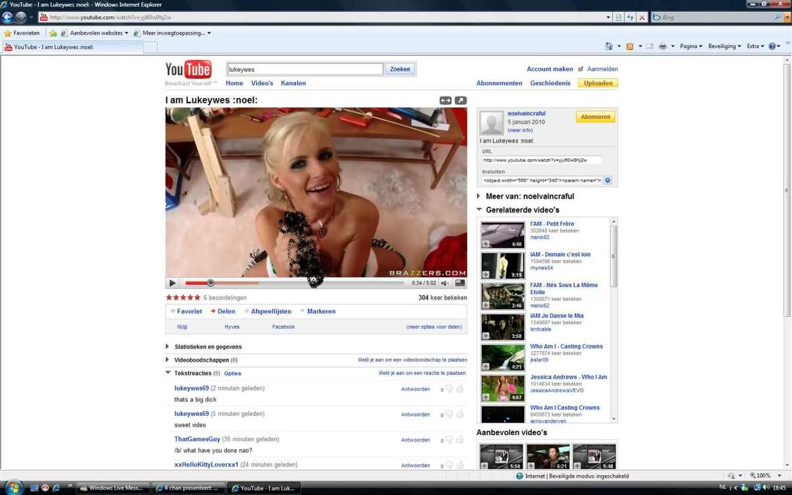Click the printer icon in the IE toolbar
The width and height of the screenshot is (792, 495).
(663, 46)
